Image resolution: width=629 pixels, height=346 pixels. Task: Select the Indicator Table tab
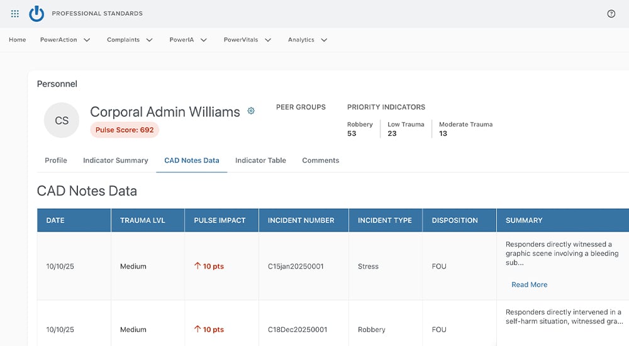tap(260, 160)
